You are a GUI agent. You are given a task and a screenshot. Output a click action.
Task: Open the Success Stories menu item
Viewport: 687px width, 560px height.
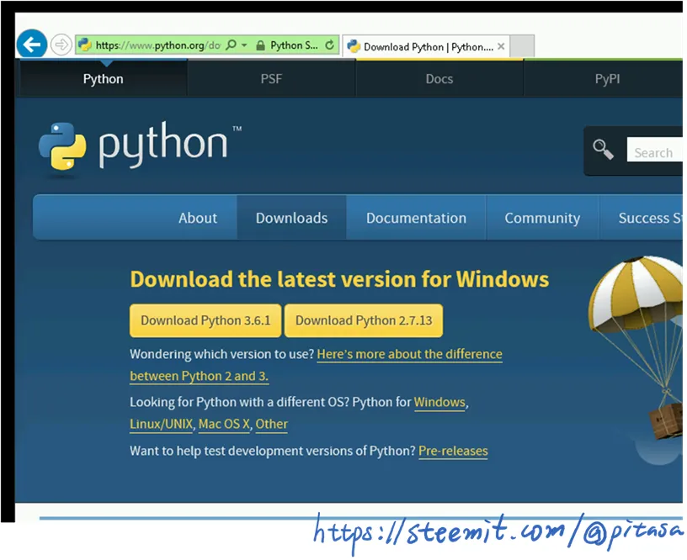[650, 218]
